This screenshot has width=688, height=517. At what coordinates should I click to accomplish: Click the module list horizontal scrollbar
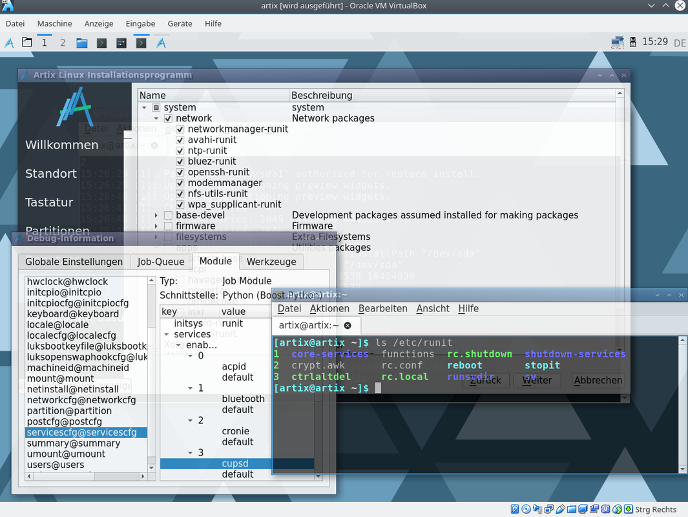point(86,476)
